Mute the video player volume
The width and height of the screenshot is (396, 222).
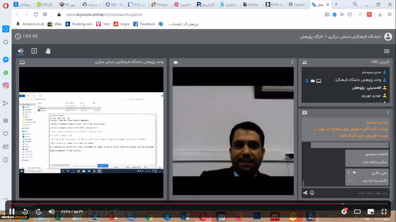(x=51, y=212)
